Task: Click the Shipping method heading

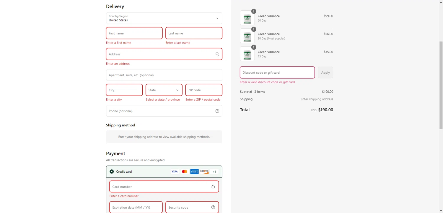Action: click(x=120, y=125)
